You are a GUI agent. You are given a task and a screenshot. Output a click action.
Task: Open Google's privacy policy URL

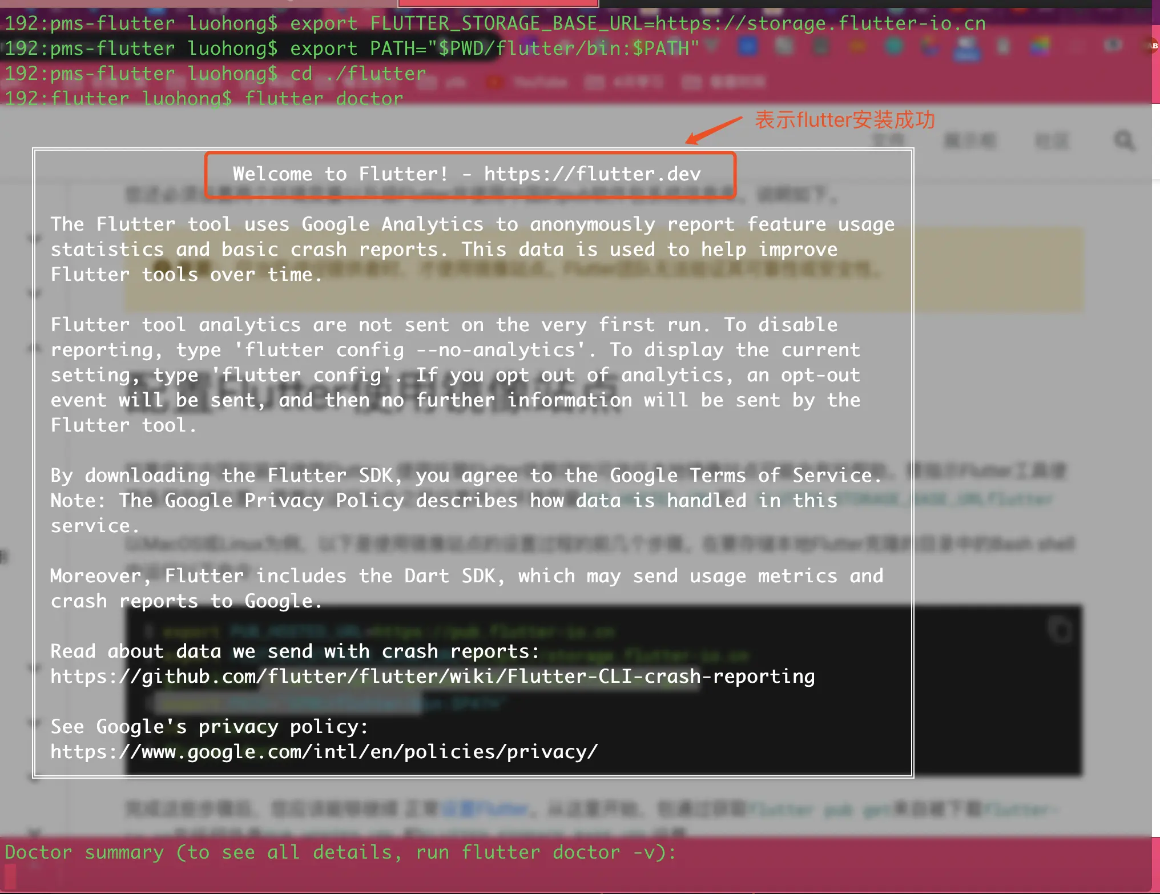(x=324, y=752)
